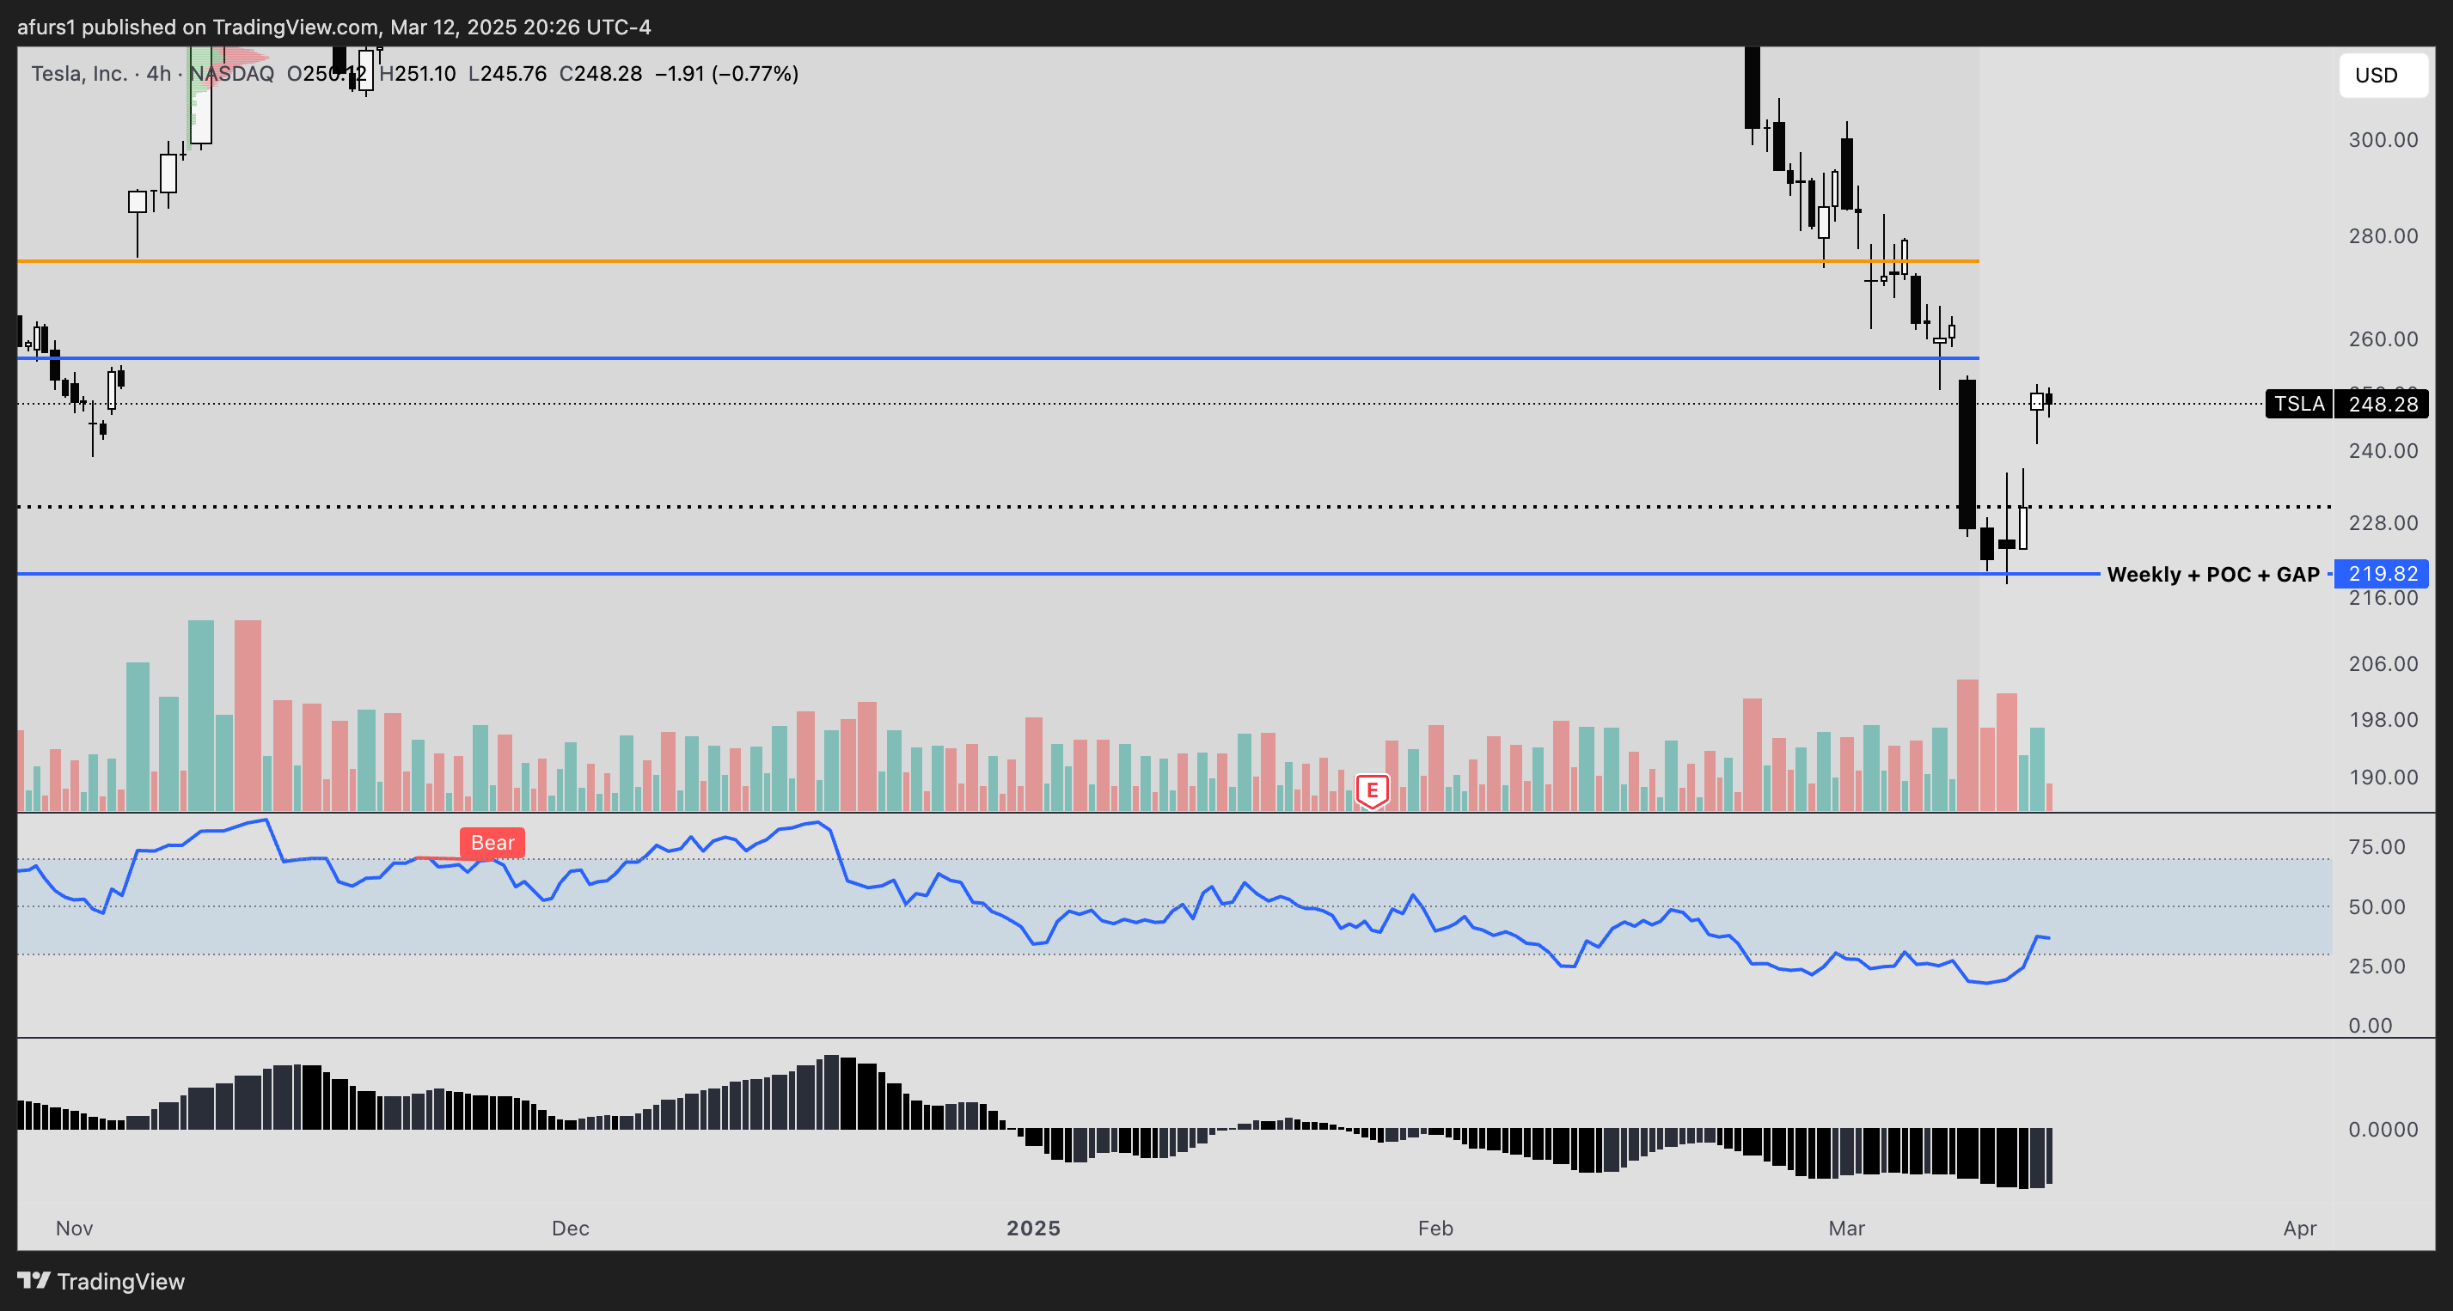Click the 'H251.10' high value in header
Image resolution: width=2453 pixels, height=1311 pixels.
(417, 73)
